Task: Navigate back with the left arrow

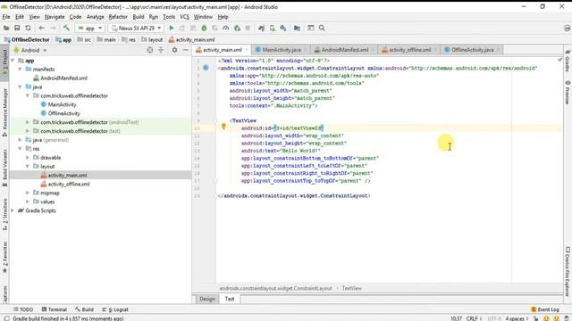Action: tap(42, 28)
